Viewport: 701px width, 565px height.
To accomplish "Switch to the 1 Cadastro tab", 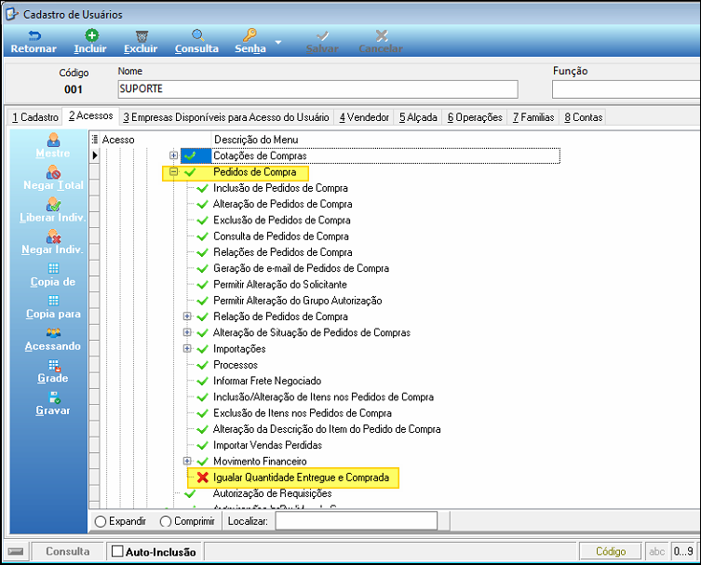I will click(35, 117).
